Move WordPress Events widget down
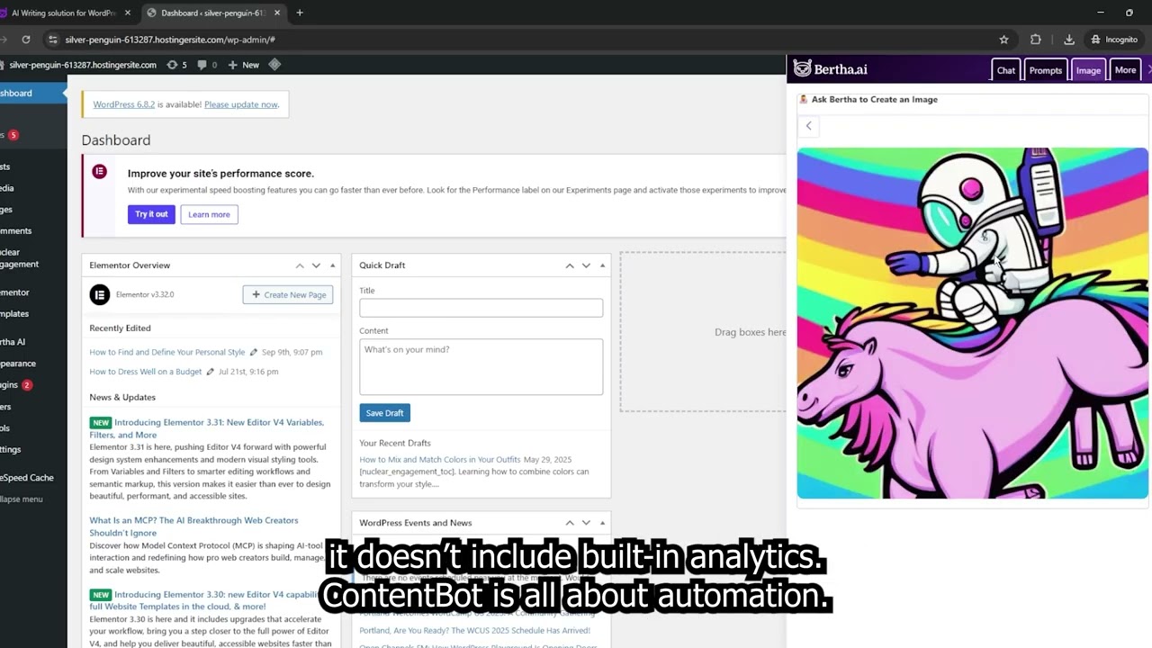This screenshot has width=1152, height=648. click(586, 523)
